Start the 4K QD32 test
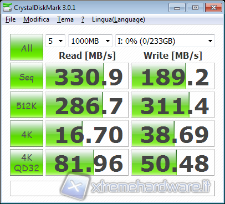The height and width of the screenshot is (204, 225). (27, 162)
